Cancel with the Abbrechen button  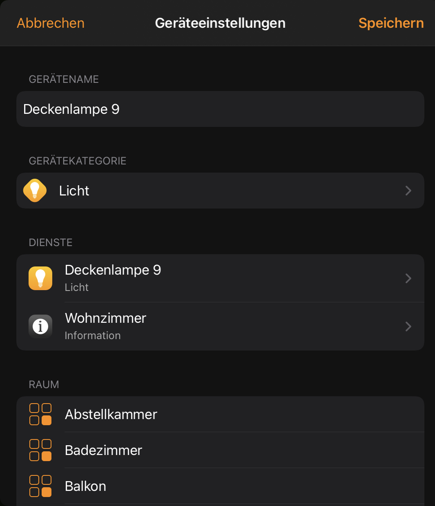click(x=51, y=23)
